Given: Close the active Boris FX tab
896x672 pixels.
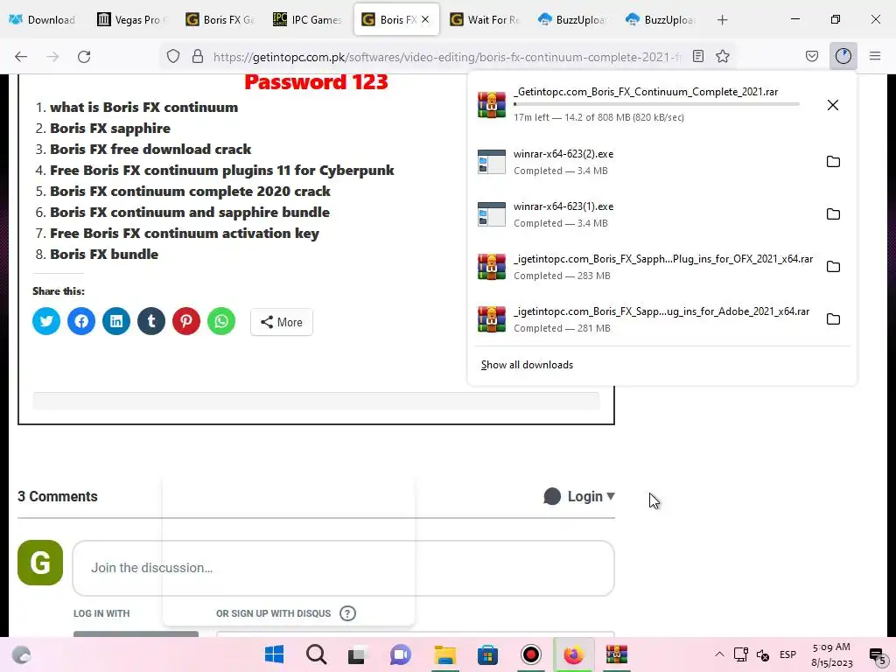Looking at the screenshot, I should pos(425,19).
